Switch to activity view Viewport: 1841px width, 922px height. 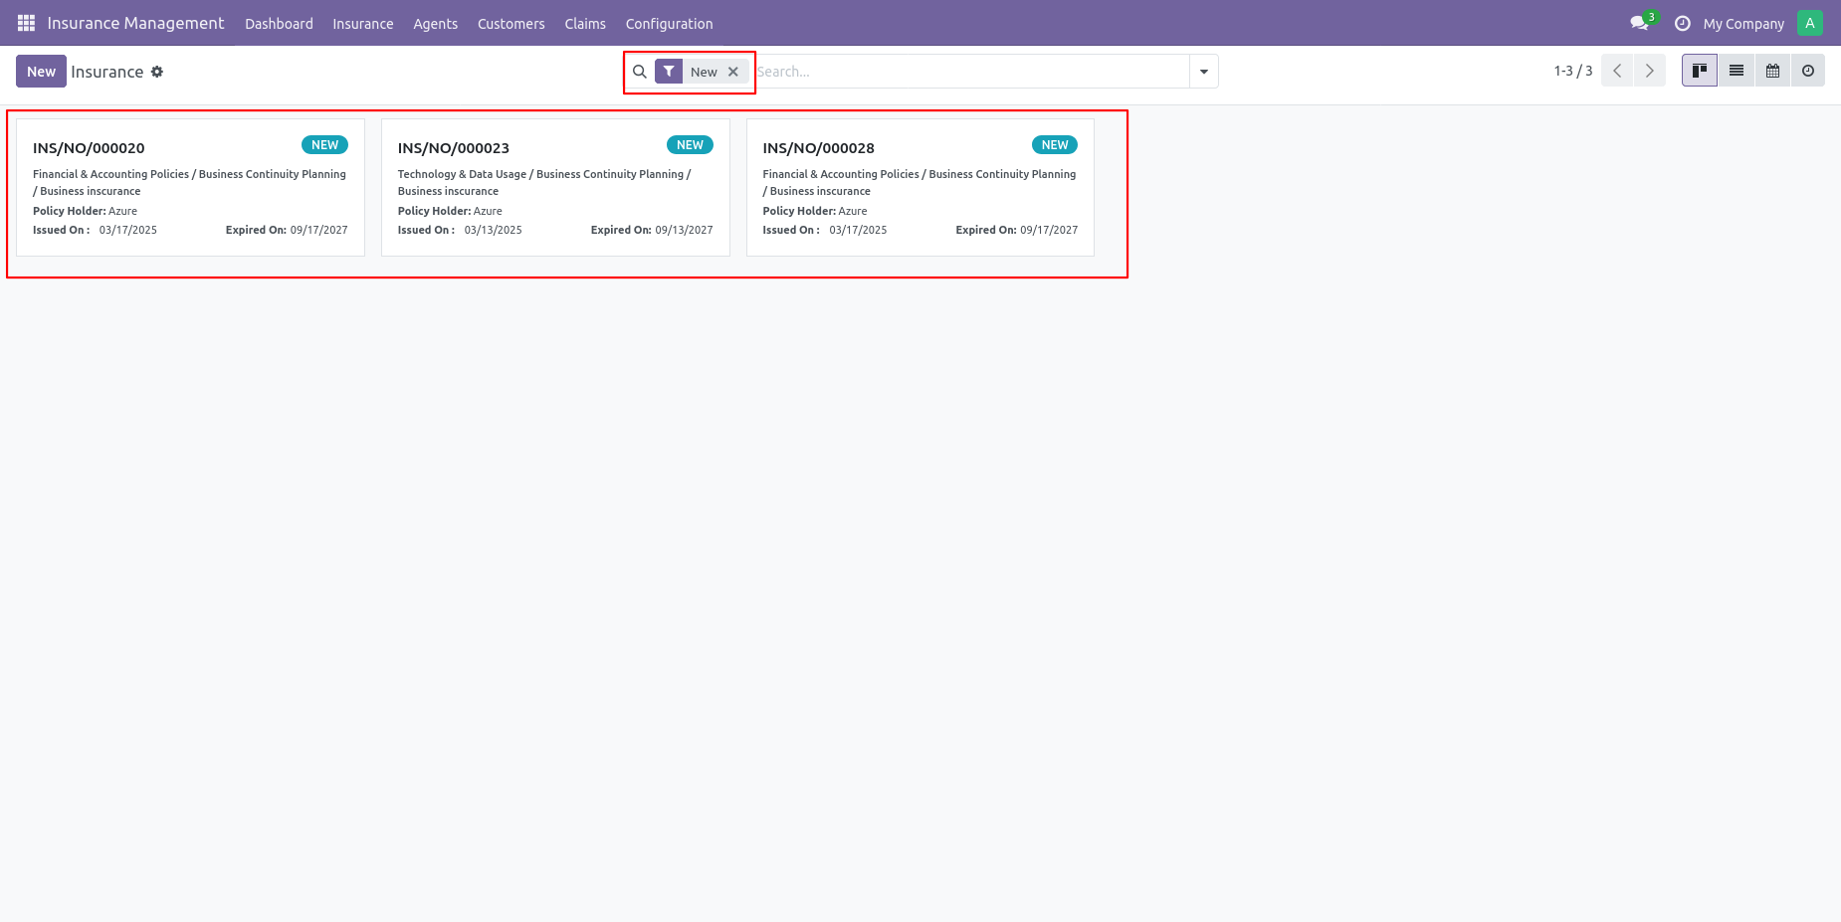(1808, 71)
